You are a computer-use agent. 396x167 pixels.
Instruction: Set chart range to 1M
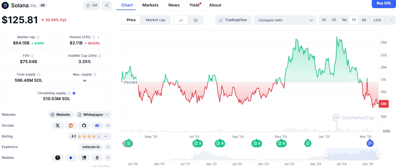[344, 20]
